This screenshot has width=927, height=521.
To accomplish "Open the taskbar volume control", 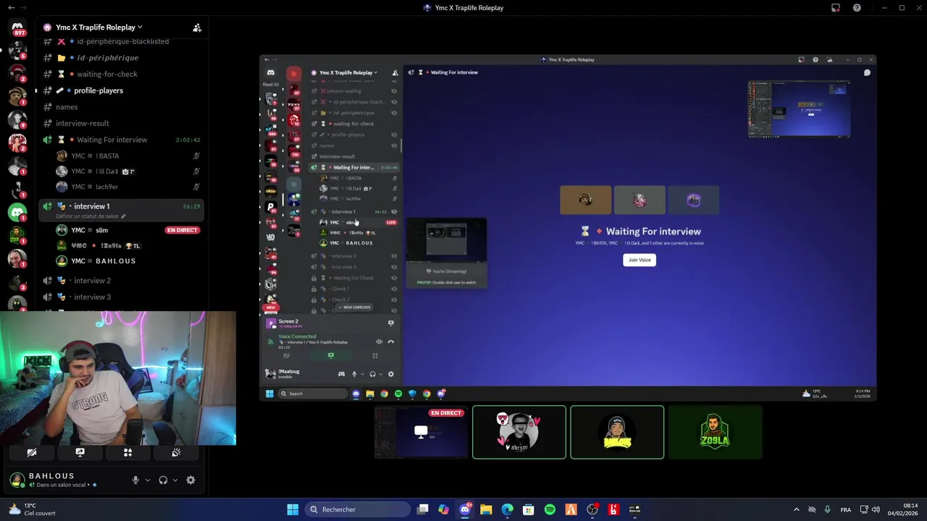I will point(876,509).
